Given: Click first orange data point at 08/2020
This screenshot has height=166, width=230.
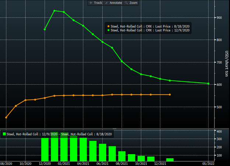Looking at the screenshot, I should [x=6, y=117].
